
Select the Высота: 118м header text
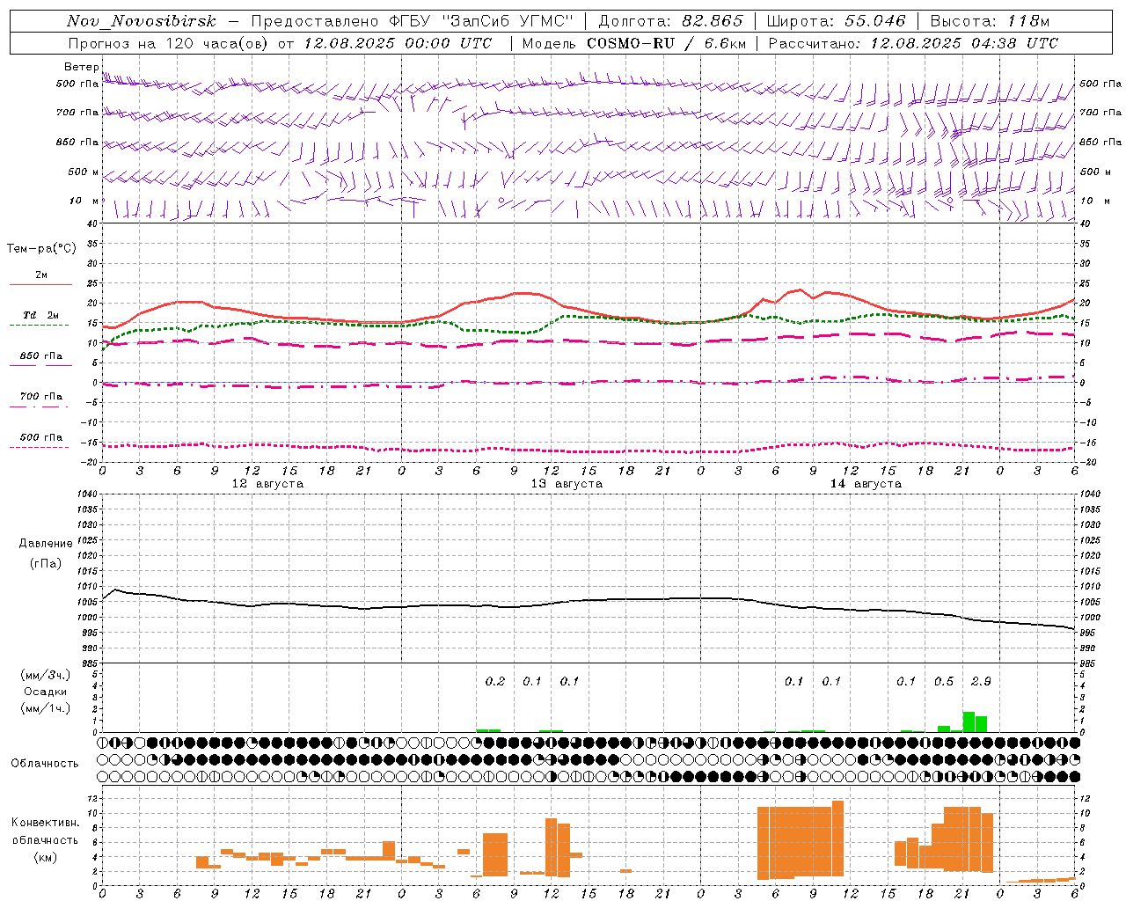tap(990, 21)
